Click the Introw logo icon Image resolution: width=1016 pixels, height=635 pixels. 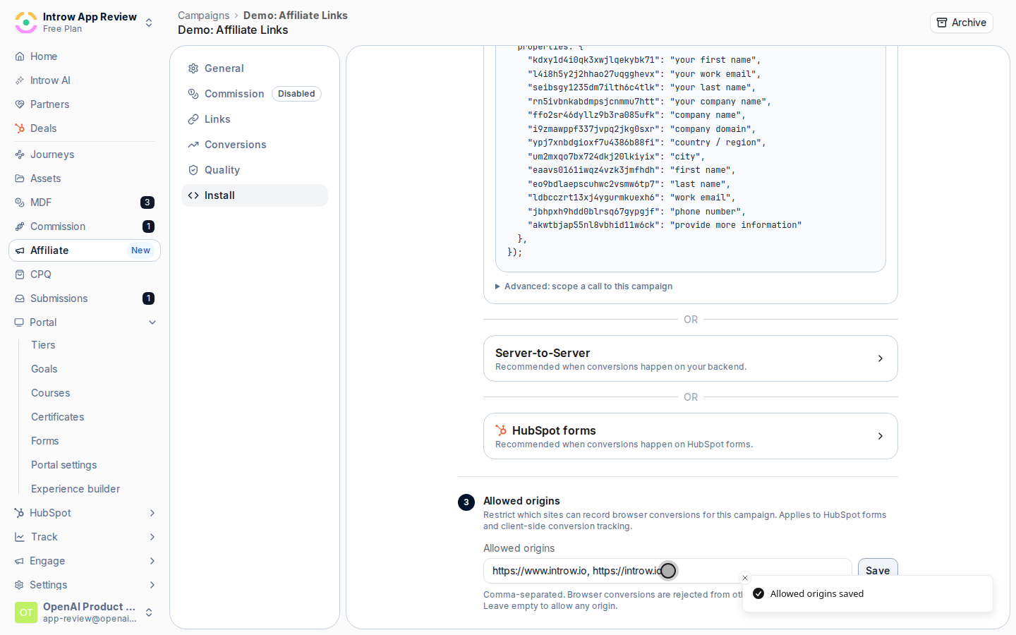click(26, 23)
